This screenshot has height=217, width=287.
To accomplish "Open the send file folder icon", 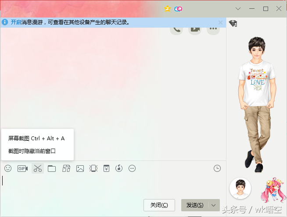I will (52, 168).
